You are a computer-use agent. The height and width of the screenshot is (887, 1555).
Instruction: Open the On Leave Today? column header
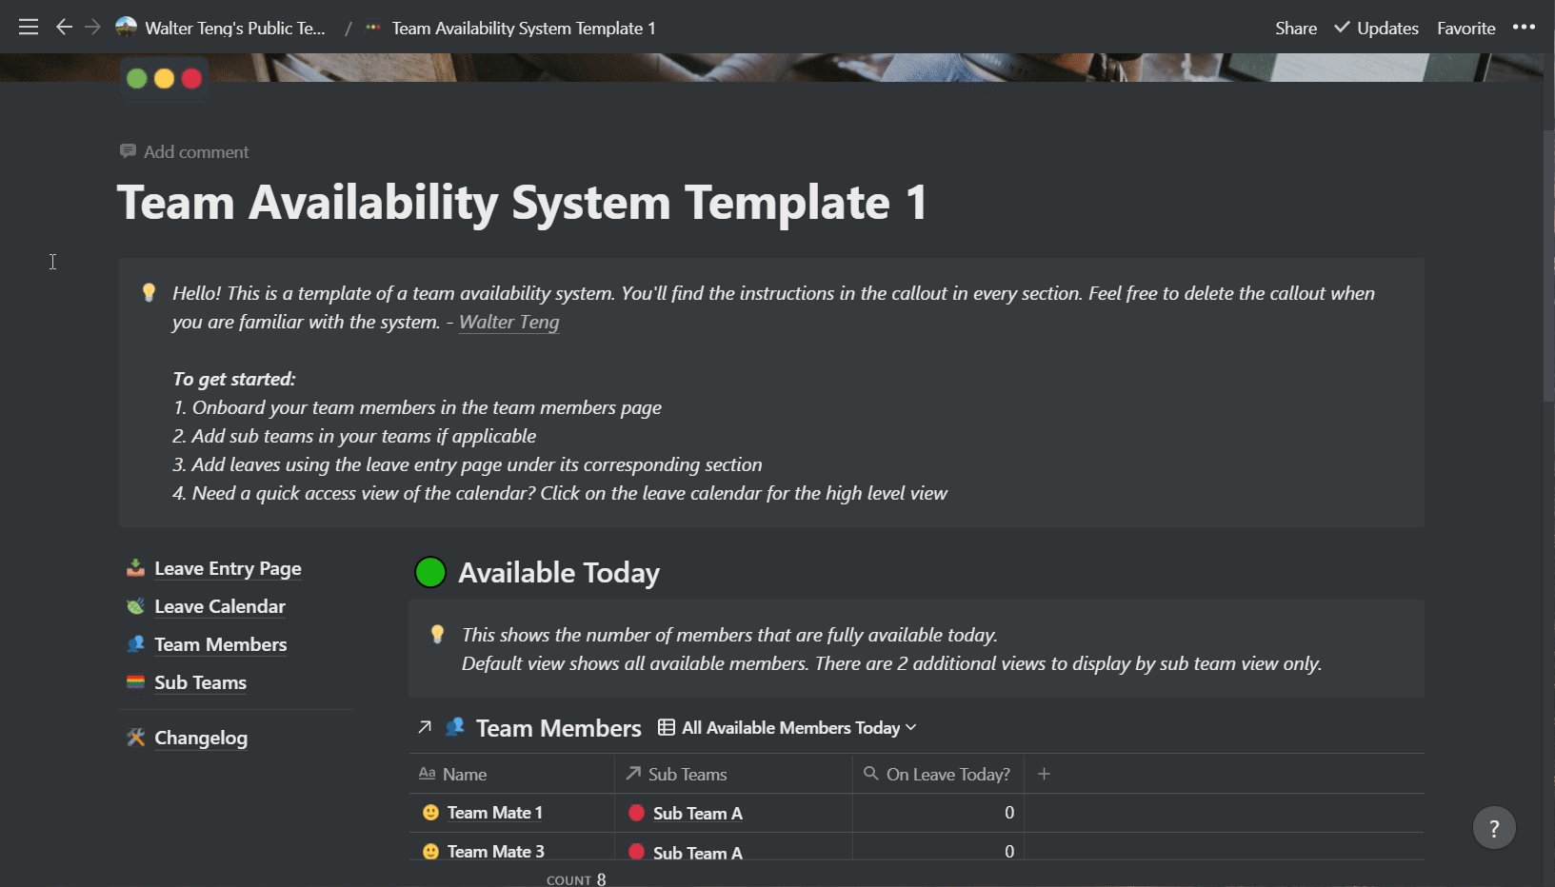(x=938, y=775)
